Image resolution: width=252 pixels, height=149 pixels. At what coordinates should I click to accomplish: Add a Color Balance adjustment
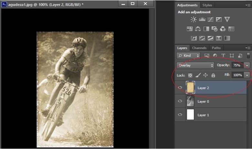(198, 29)
